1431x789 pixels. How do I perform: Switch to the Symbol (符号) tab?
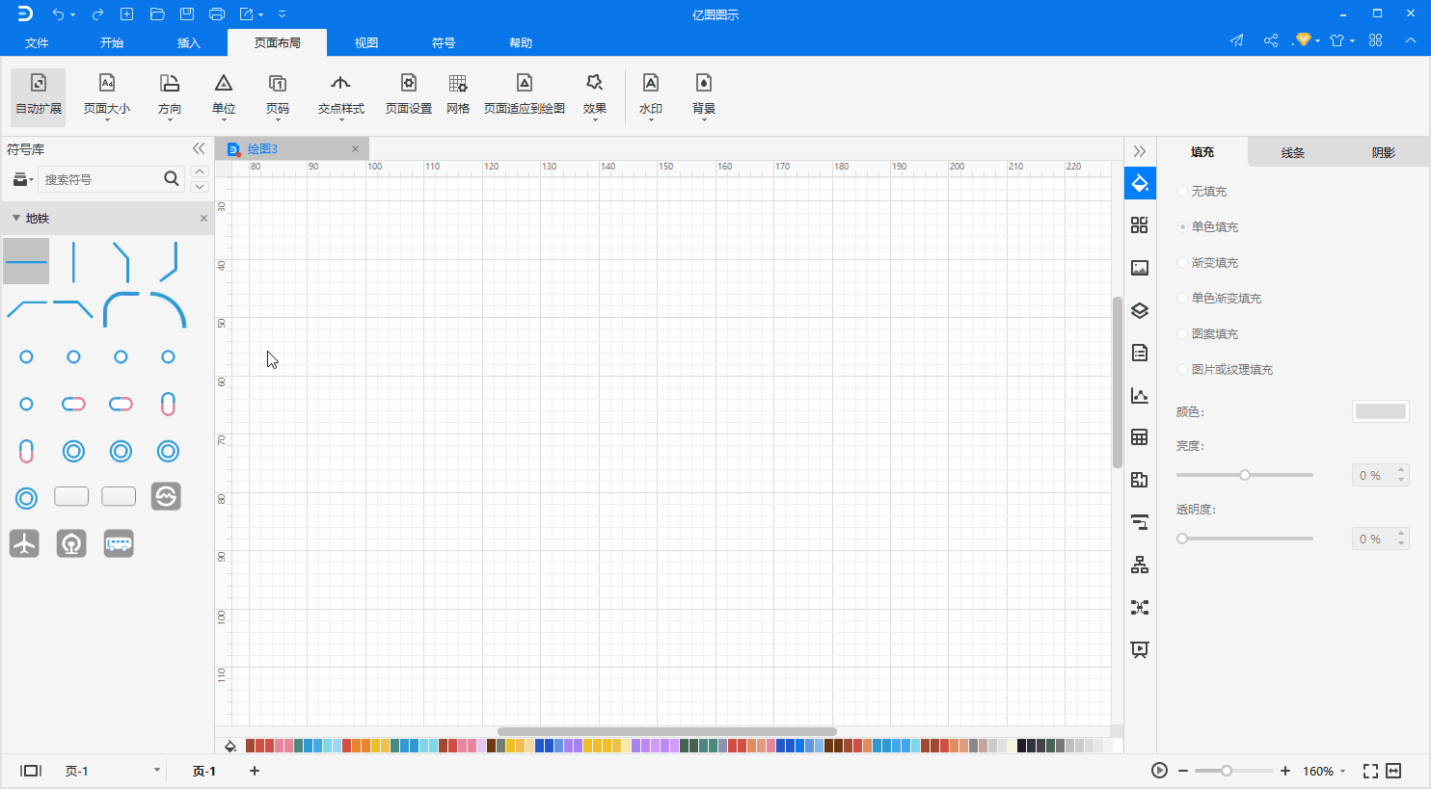[444, 42]
